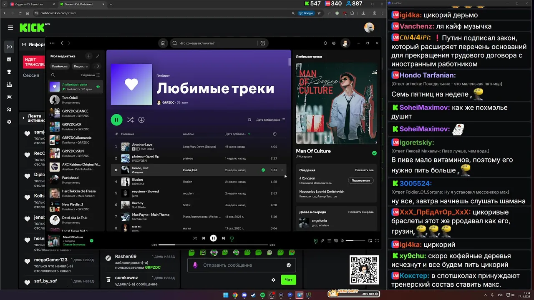The width and height of the screenshot is (534, 300).
Task: Click the Kick message input field
Action: (242, 265)
